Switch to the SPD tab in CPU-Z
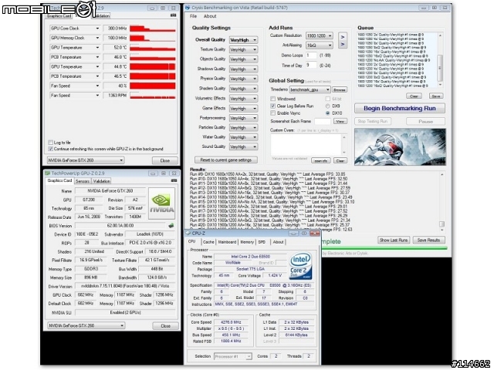The width and height of the screenshot is (494, 370). click(x=262, y=242)
